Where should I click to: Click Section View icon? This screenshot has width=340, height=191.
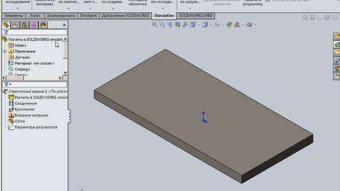[x=177, y=25]
